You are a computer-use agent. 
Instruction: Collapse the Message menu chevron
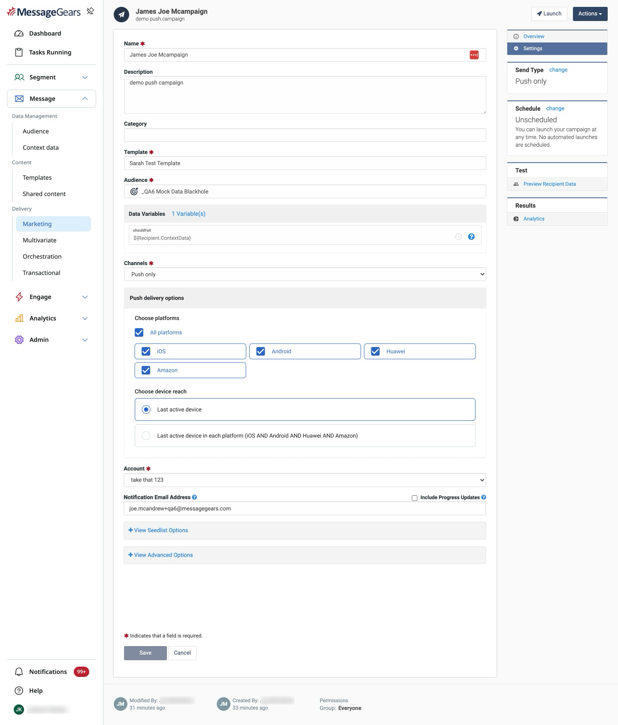coord(85,99)
